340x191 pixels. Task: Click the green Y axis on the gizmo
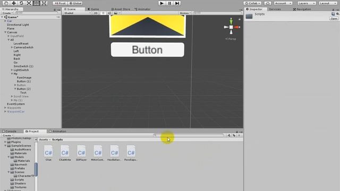(231, 21)
